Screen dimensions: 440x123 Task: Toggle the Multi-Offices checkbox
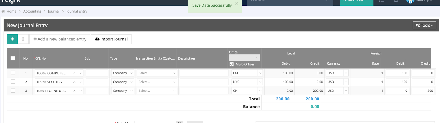click(x=232, y=64)
